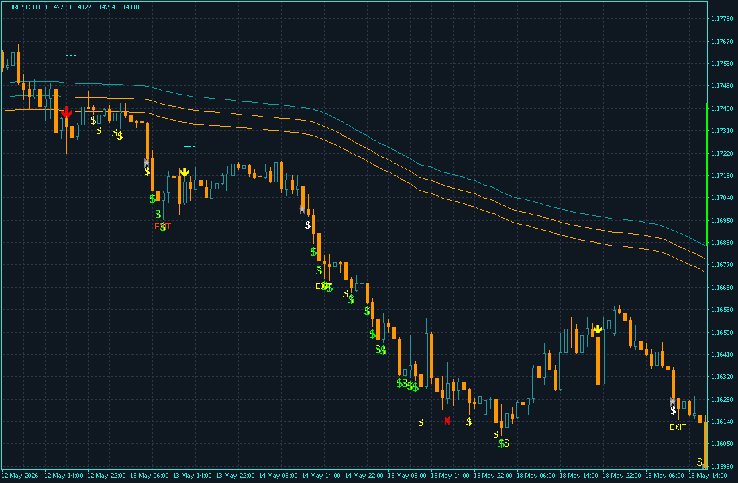Click the 1.16230 price label
Screen dimensions: 738x483
click(x=721, y=400)
